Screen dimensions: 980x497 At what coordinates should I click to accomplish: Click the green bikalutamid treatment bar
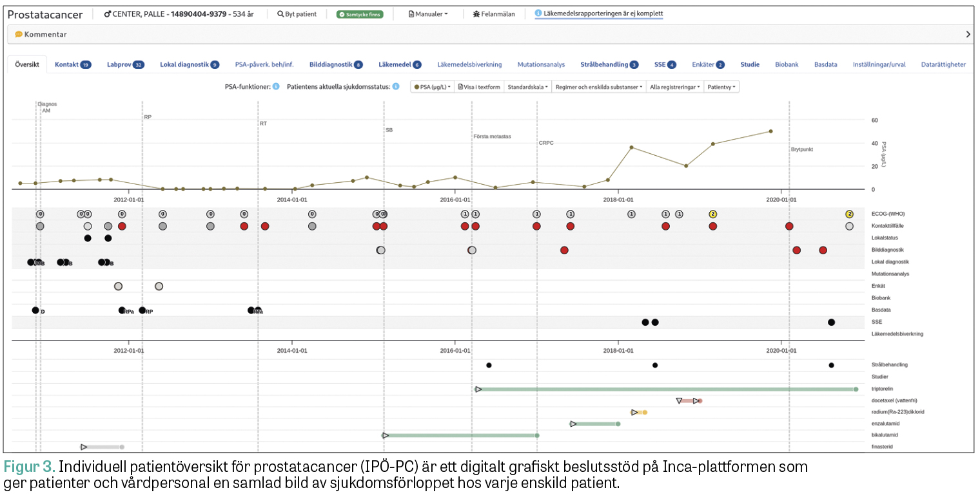tap(461, 435)
